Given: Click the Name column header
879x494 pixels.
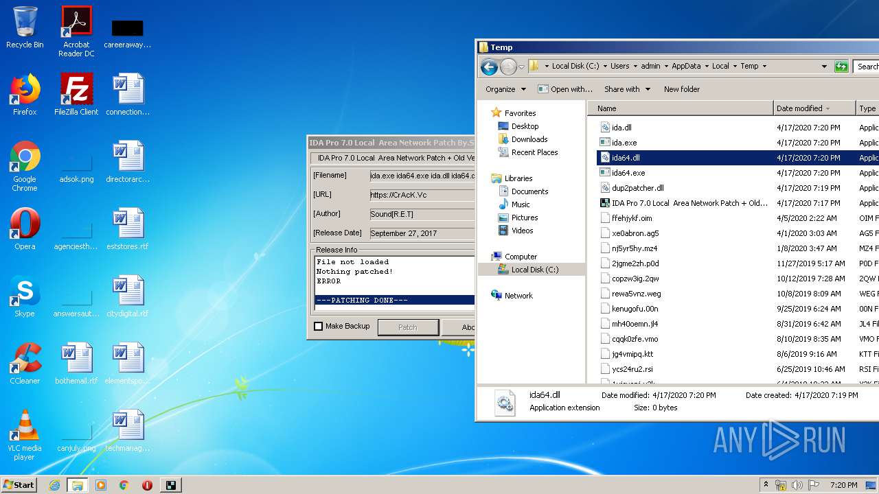Looking at the screenshot, I should 680,108.
